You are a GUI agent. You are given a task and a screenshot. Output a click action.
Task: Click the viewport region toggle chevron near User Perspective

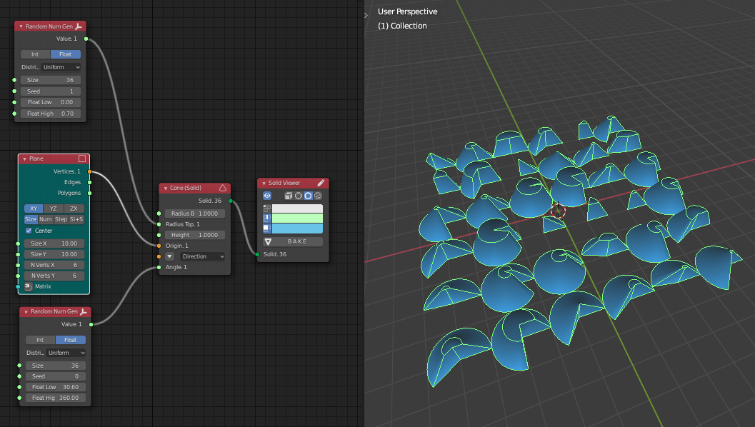click(x=366, y=16)
